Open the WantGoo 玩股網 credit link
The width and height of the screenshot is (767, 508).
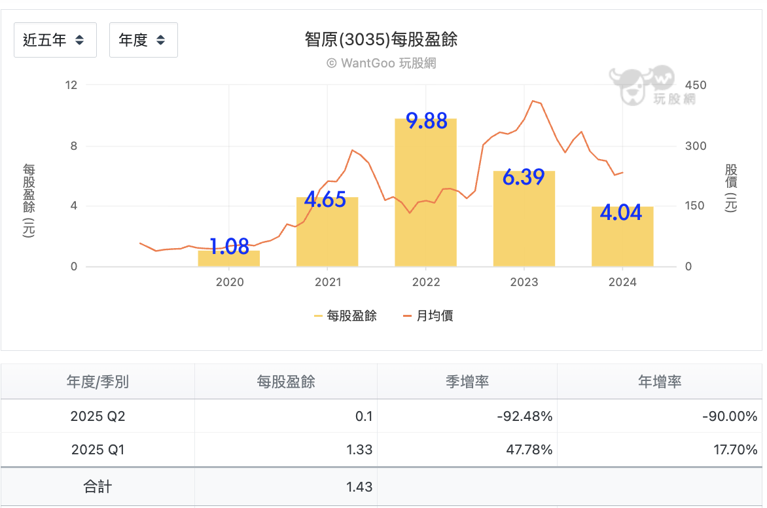pos(381,63)
